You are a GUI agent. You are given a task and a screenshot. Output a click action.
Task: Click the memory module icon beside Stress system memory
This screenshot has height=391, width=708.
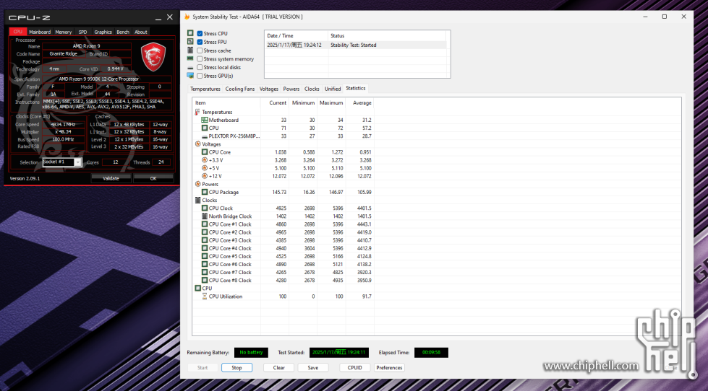pos(190,58)
